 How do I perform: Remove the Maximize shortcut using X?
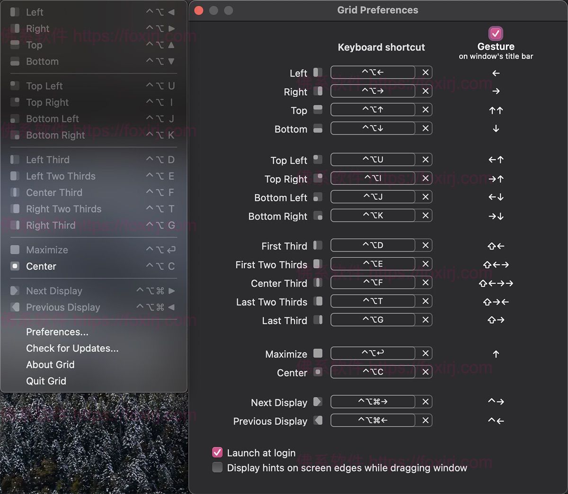click(425, 353)
